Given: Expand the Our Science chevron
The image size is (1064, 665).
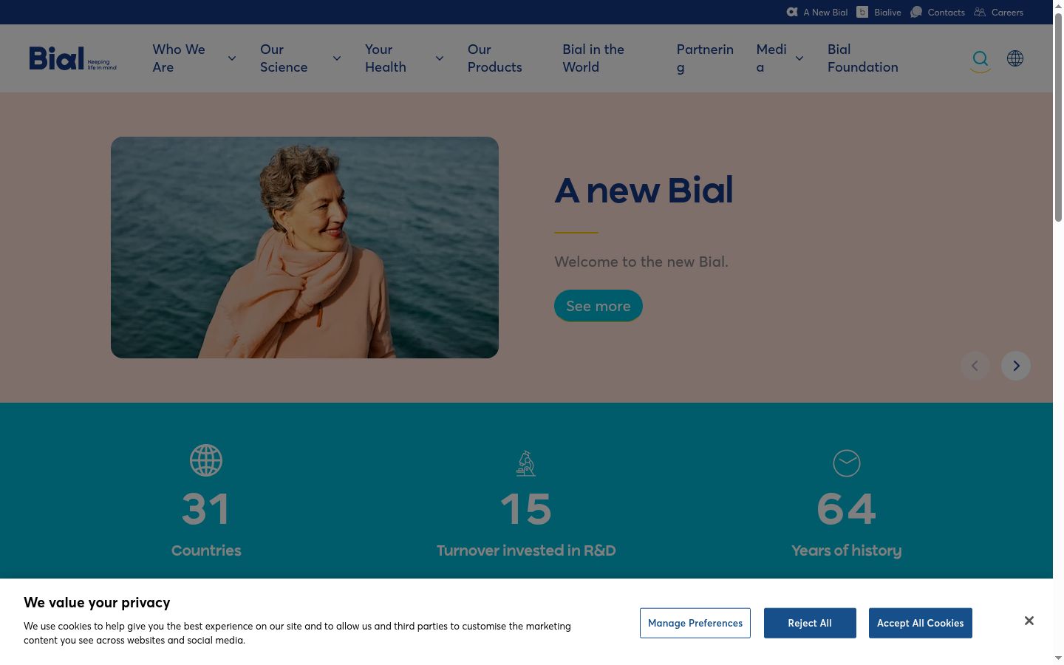Looking at the screenshot, I should [x=337, y=58].
